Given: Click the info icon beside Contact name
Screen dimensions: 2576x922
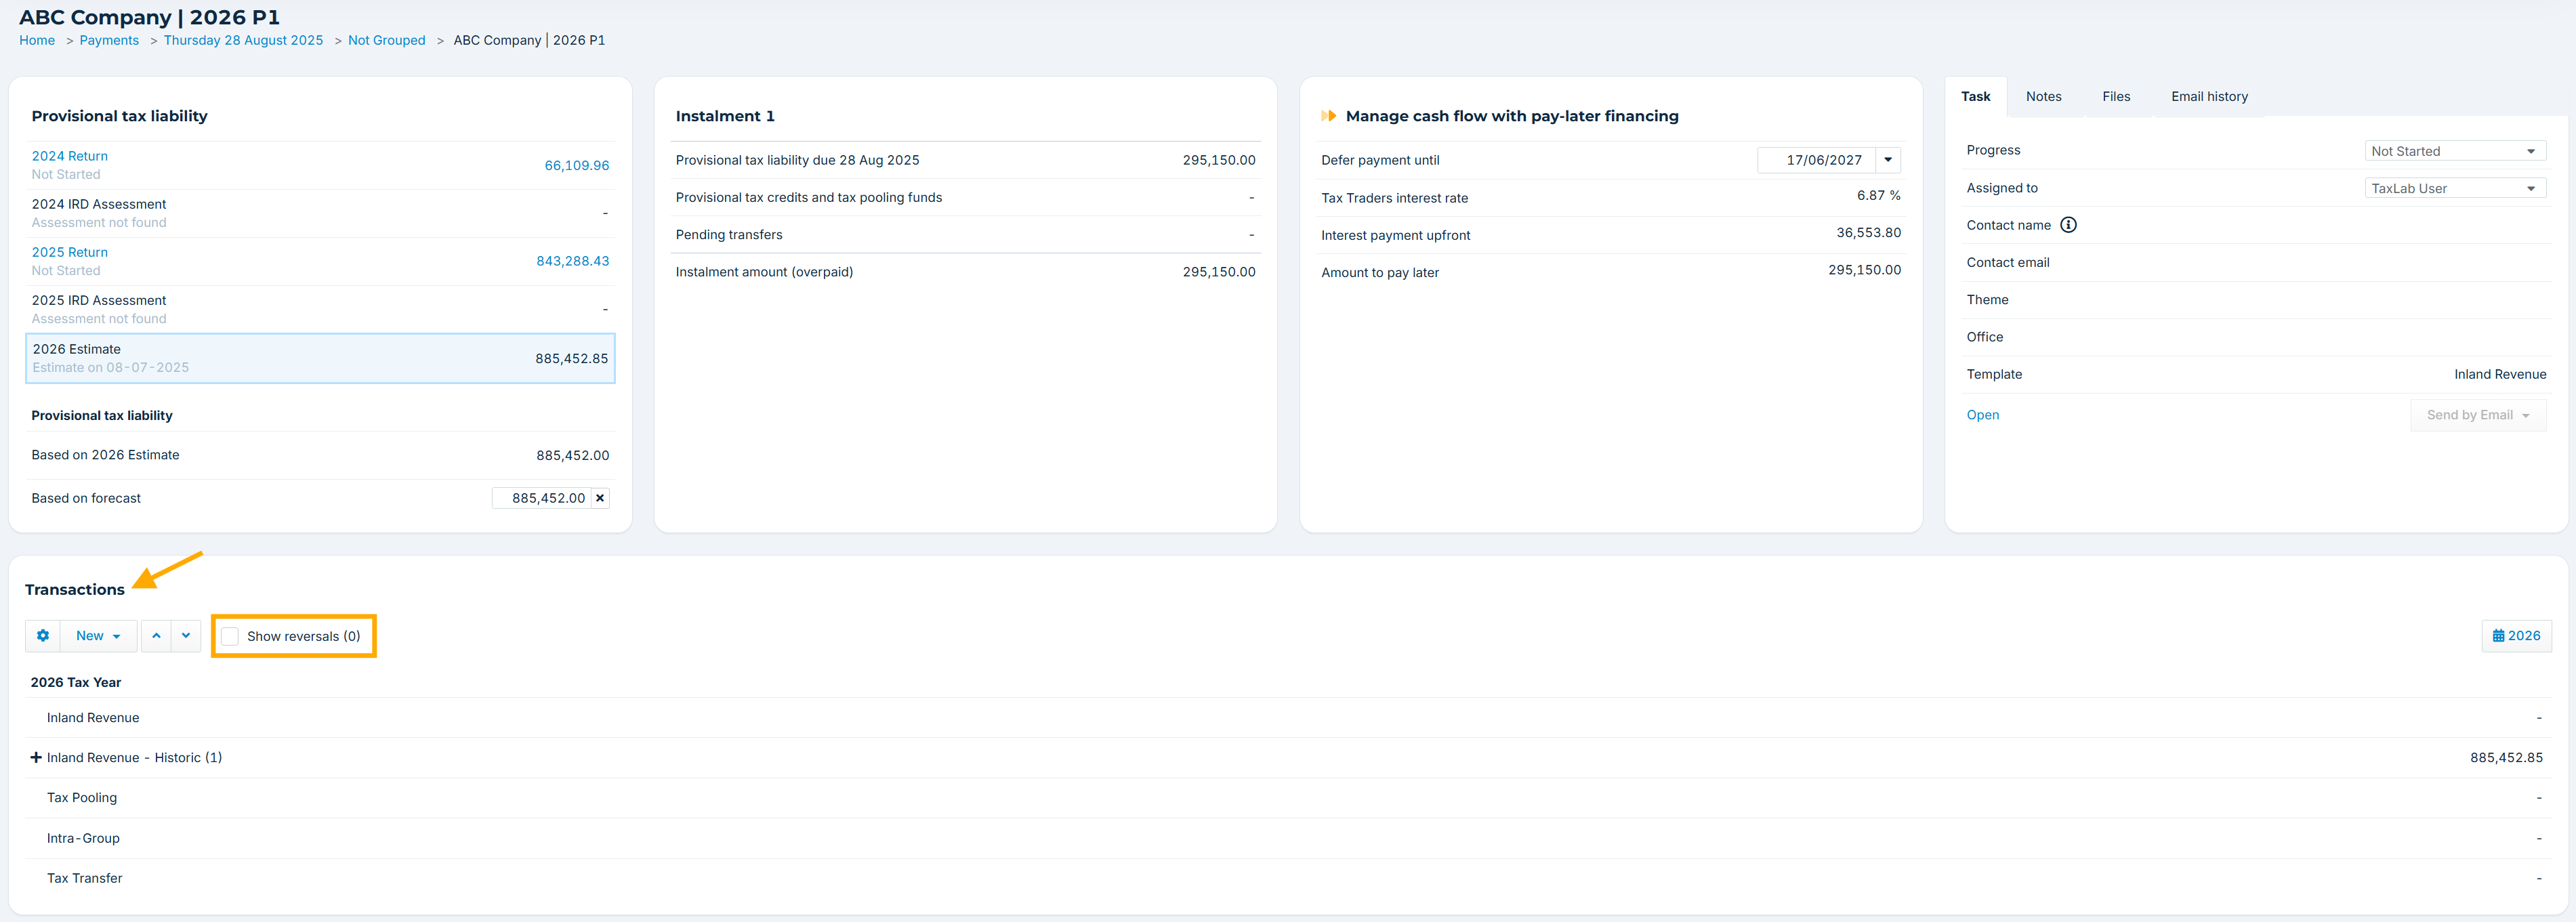Looking at the screenshot, I should pyautogui.click(x=2068, y=225).
